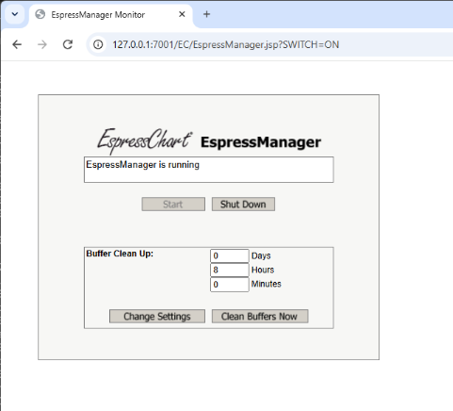Screen dimensions: 453x411
Task: Click the browser forward arrow
Action: pyautogui.click(x=42, y=44)
